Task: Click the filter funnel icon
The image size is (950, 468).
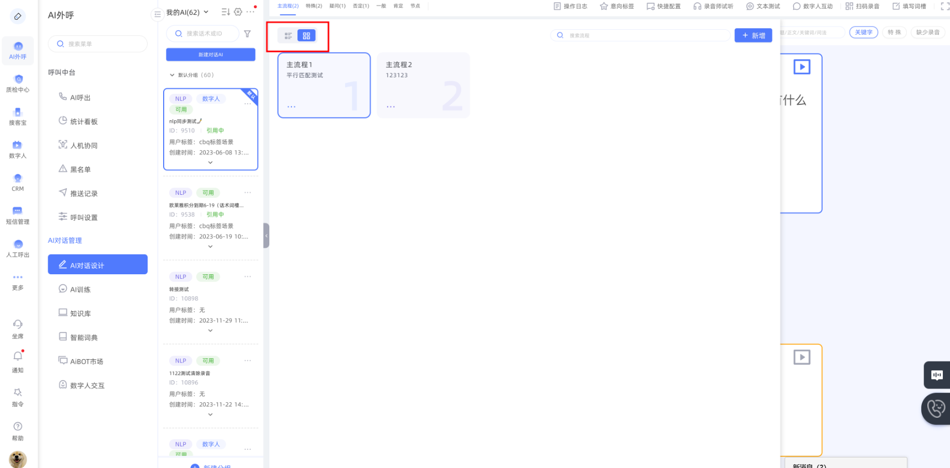Action: (x=247, y=34)
